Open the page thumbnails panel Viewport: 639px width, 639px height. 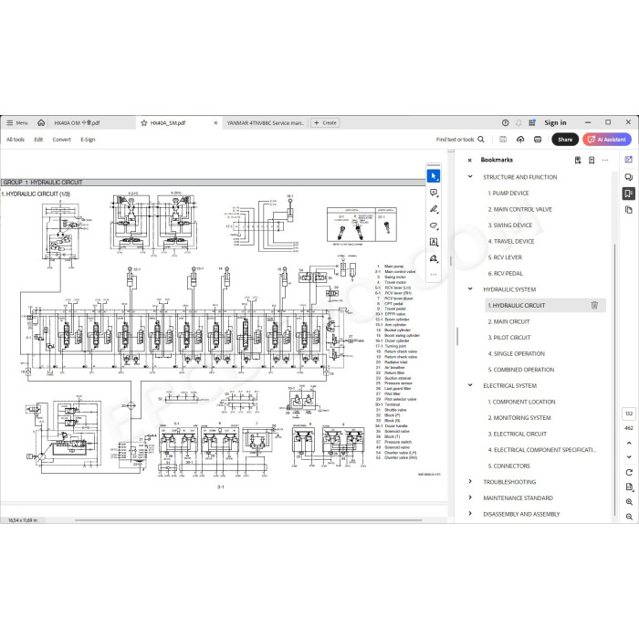628,210
